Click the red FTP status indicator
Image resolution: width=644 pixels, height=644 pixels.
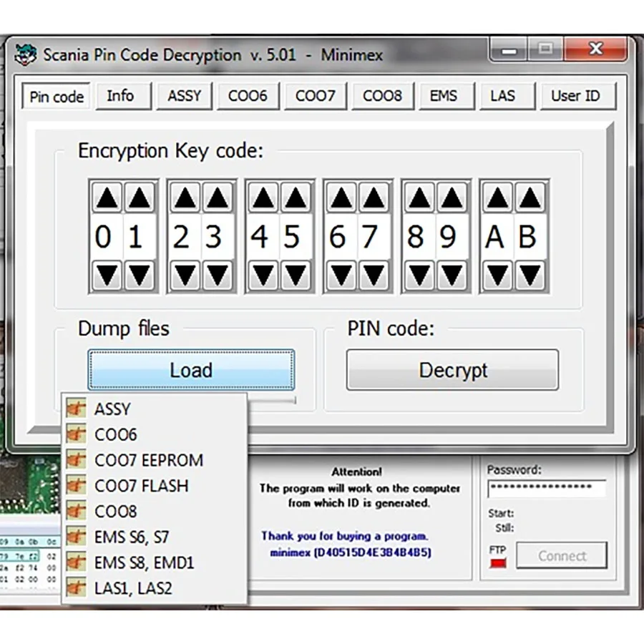pyautogui.click(x=498, y=564)
